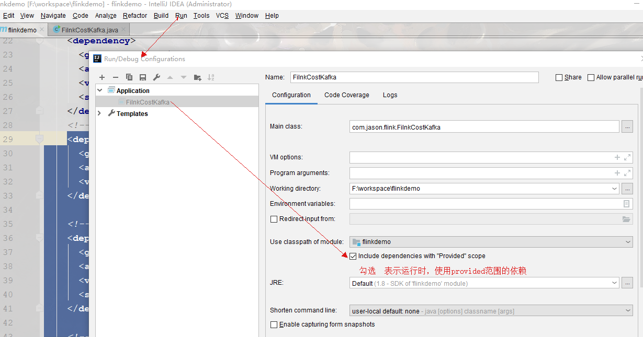Click inside the Name input field
Viewport: 643px width, 337px height.
pos(413,77)
